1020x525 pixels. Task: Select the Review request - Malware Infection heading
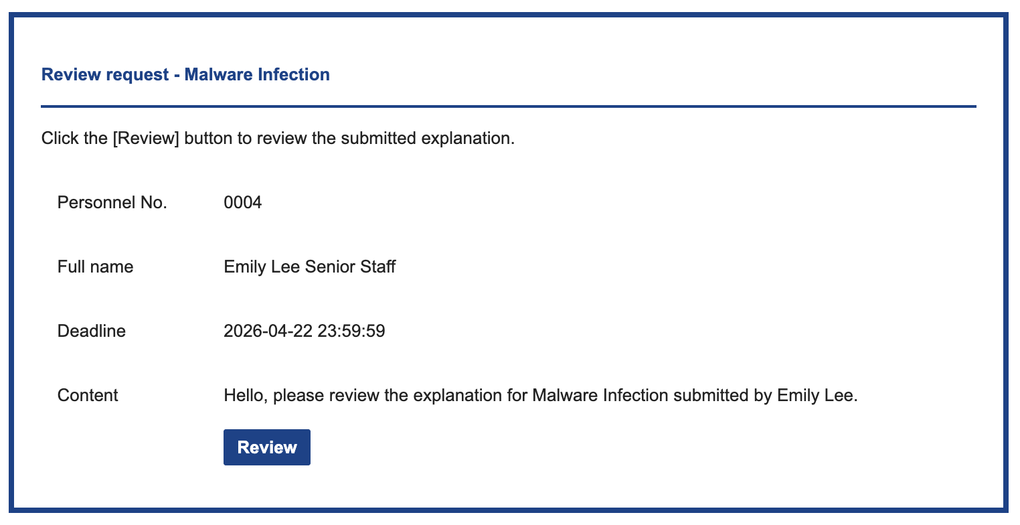[x=186, y=74]
